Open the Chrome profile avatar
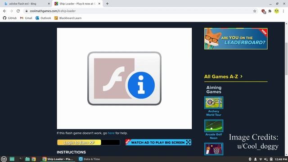 (x=277, y=11)
